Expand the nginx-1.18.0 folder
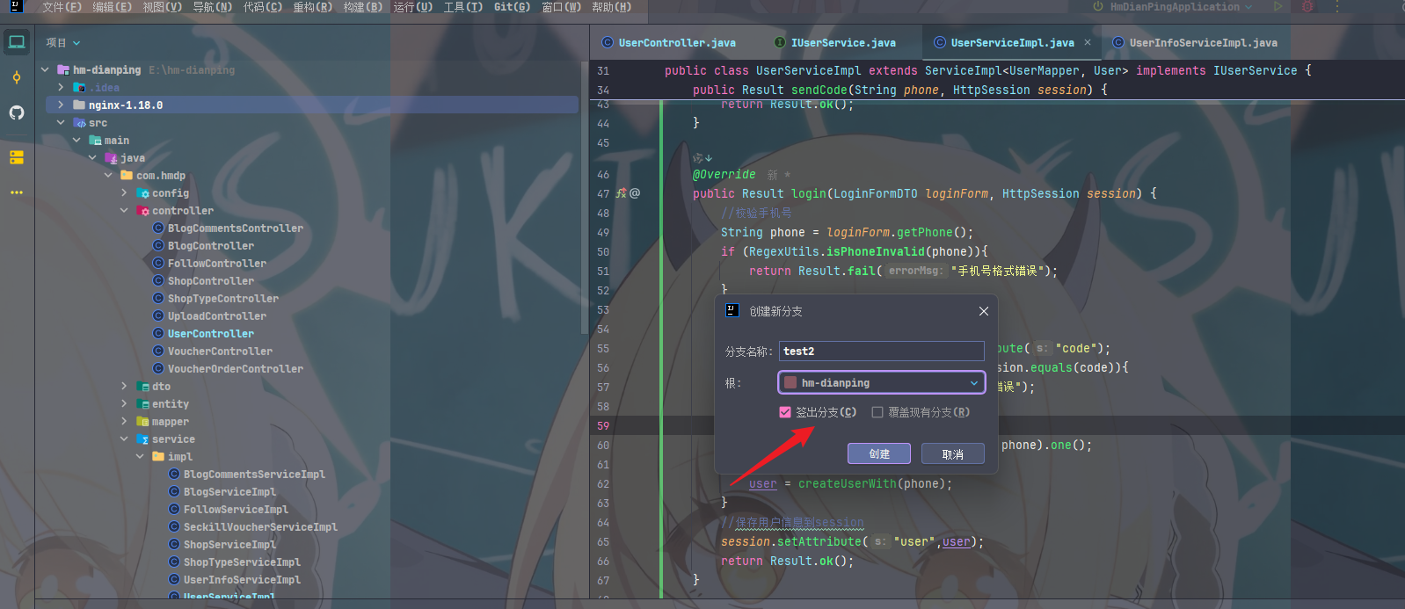1405x609 pixels. 61,105
